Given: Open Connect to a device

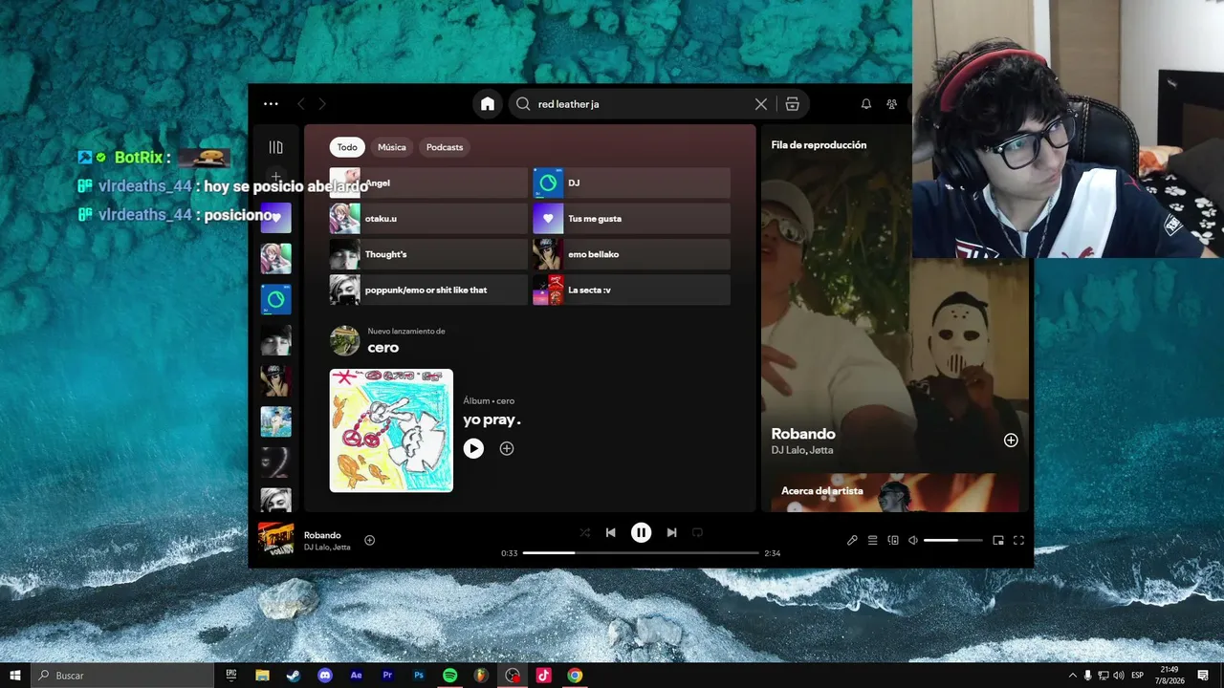Looking at the screenshot, I should point(893,540).
